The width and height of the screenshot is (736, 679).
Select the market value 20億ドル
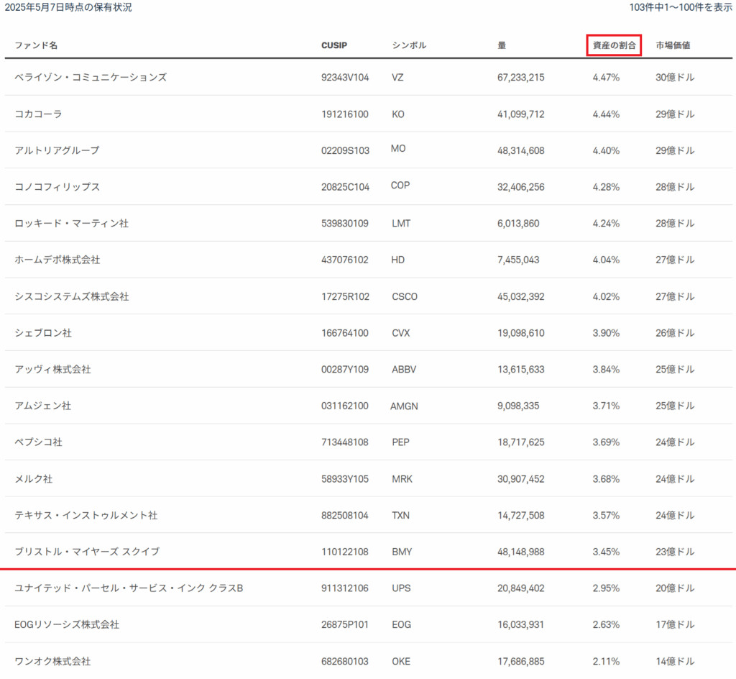click(x=675, y=588)
